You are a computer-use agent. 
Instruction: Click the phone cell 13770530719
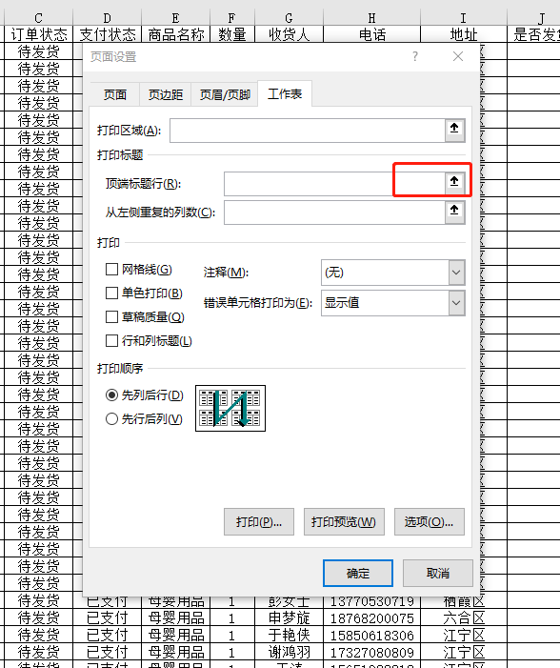coord(371,601)
